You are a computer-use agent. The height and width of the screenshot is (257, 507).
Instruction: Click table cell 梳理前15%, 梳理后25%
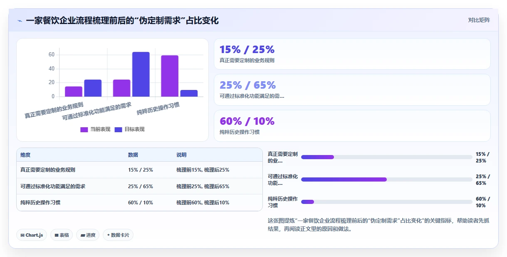point(203,170)
